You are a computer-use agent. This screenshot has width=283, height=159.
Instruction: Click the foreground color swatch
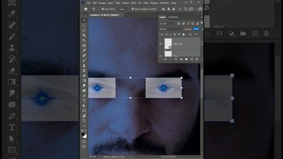point(83,134)
